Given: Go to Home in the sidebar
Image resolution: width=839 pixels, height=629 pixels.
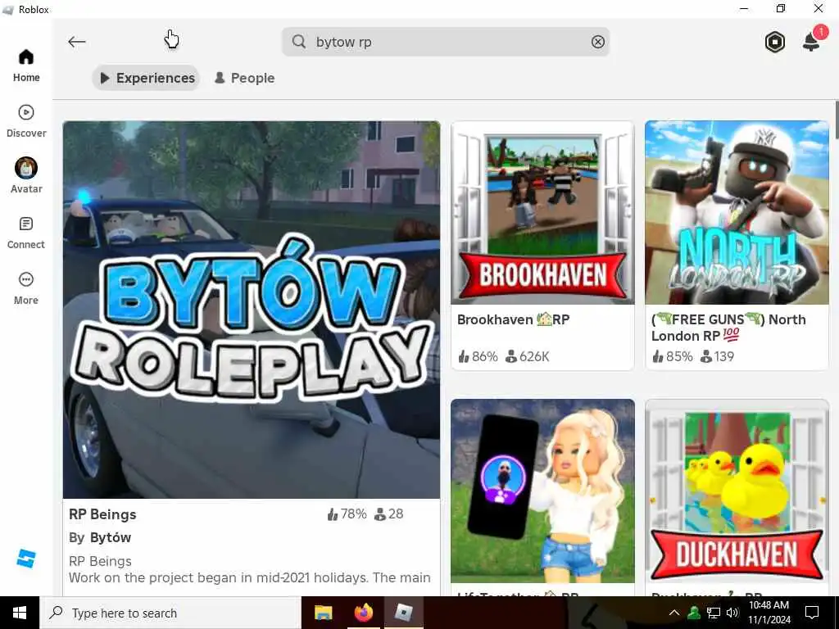Looking at the screenshot, I should point(25,66).
